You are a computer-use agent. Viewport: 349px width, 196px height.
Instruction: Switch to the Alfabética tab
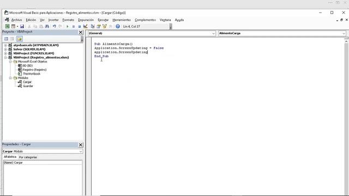click(10, 157)
